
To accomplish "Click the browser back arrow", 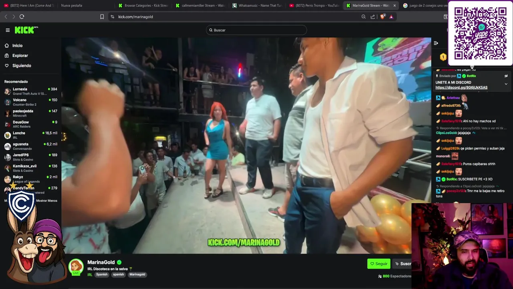I will click(6, 16).
